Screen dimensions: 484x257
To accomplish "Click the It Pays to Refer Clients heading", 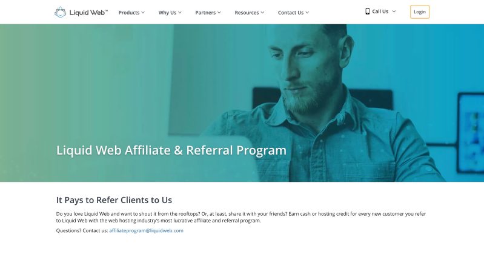I will (x=114, y=200).
